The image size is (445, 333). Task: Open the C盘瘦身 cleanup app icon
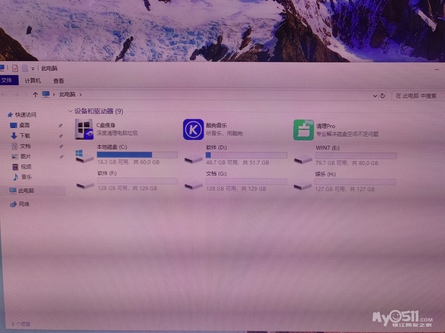84,129
